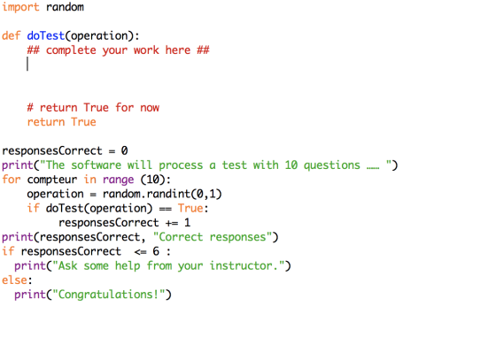Click 'responsesCorrect += 1' line

click(125, 223)
